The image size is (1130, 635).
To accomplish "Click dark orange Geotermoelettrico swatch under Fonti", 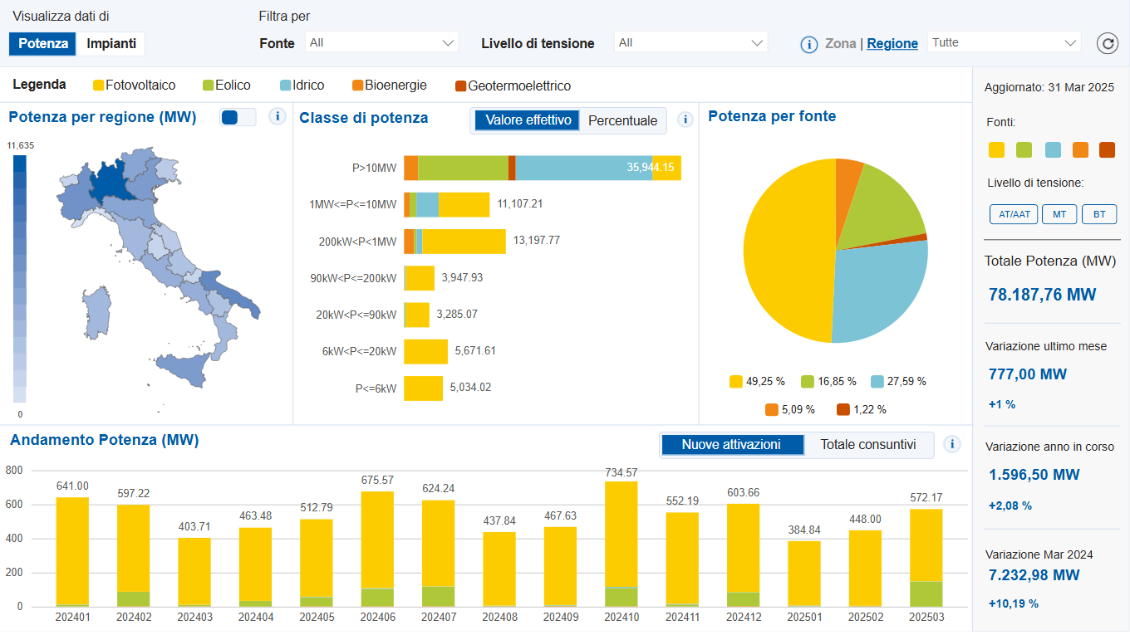I will tap(1107, 149).
